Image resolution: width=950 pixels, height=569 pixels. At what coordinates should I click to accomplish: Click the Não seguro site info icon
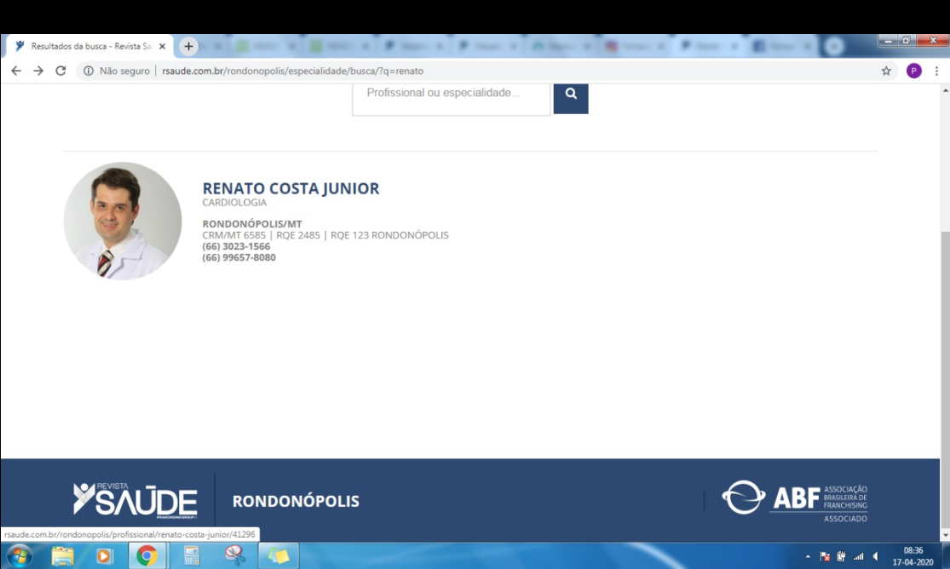(88, 72)
